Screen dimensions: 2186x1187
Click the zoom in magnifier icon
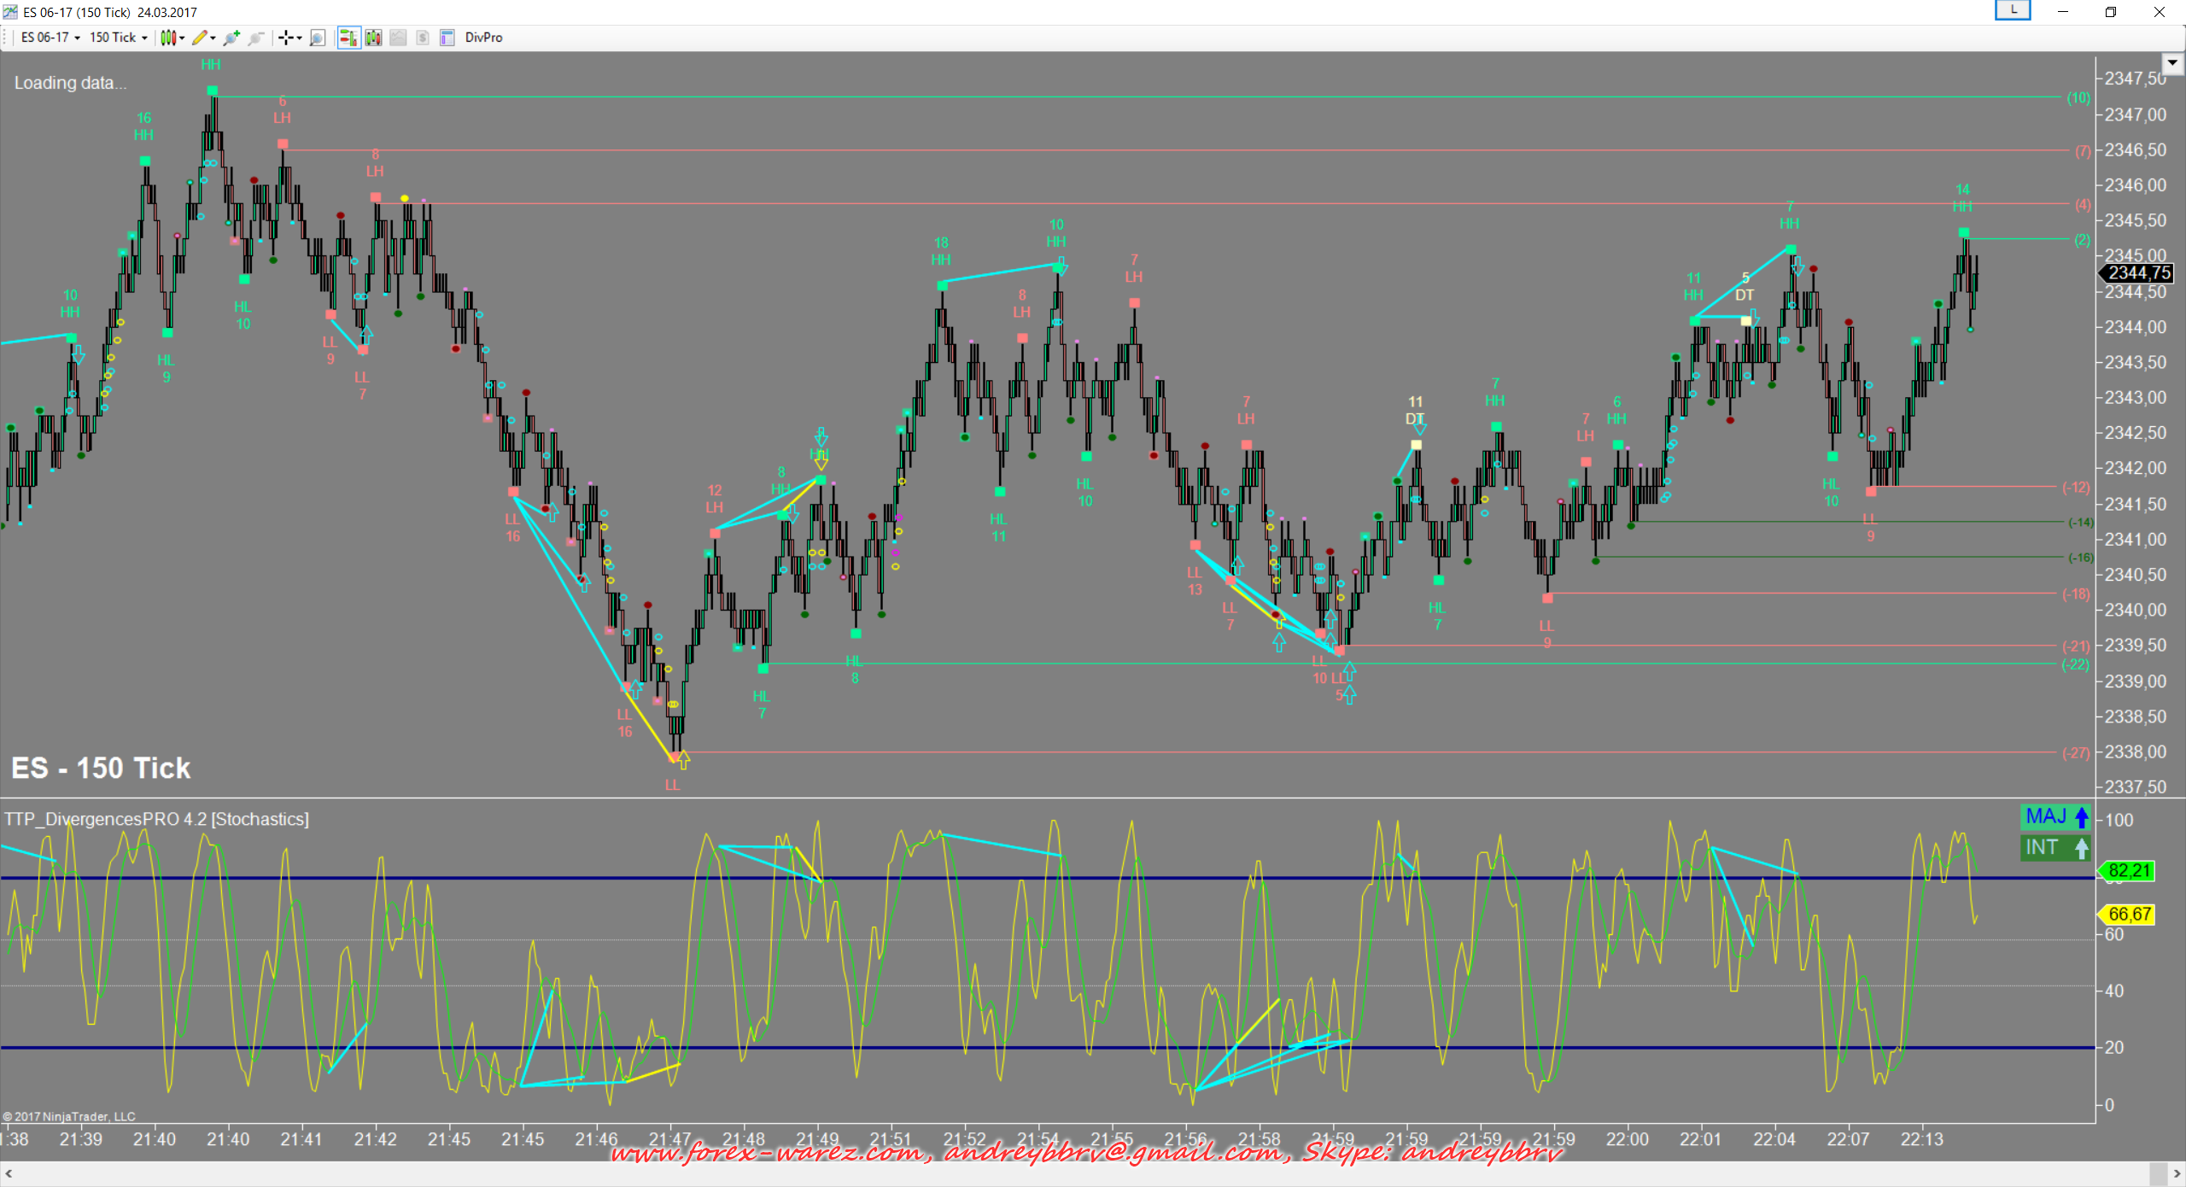(x=231, y=38)
